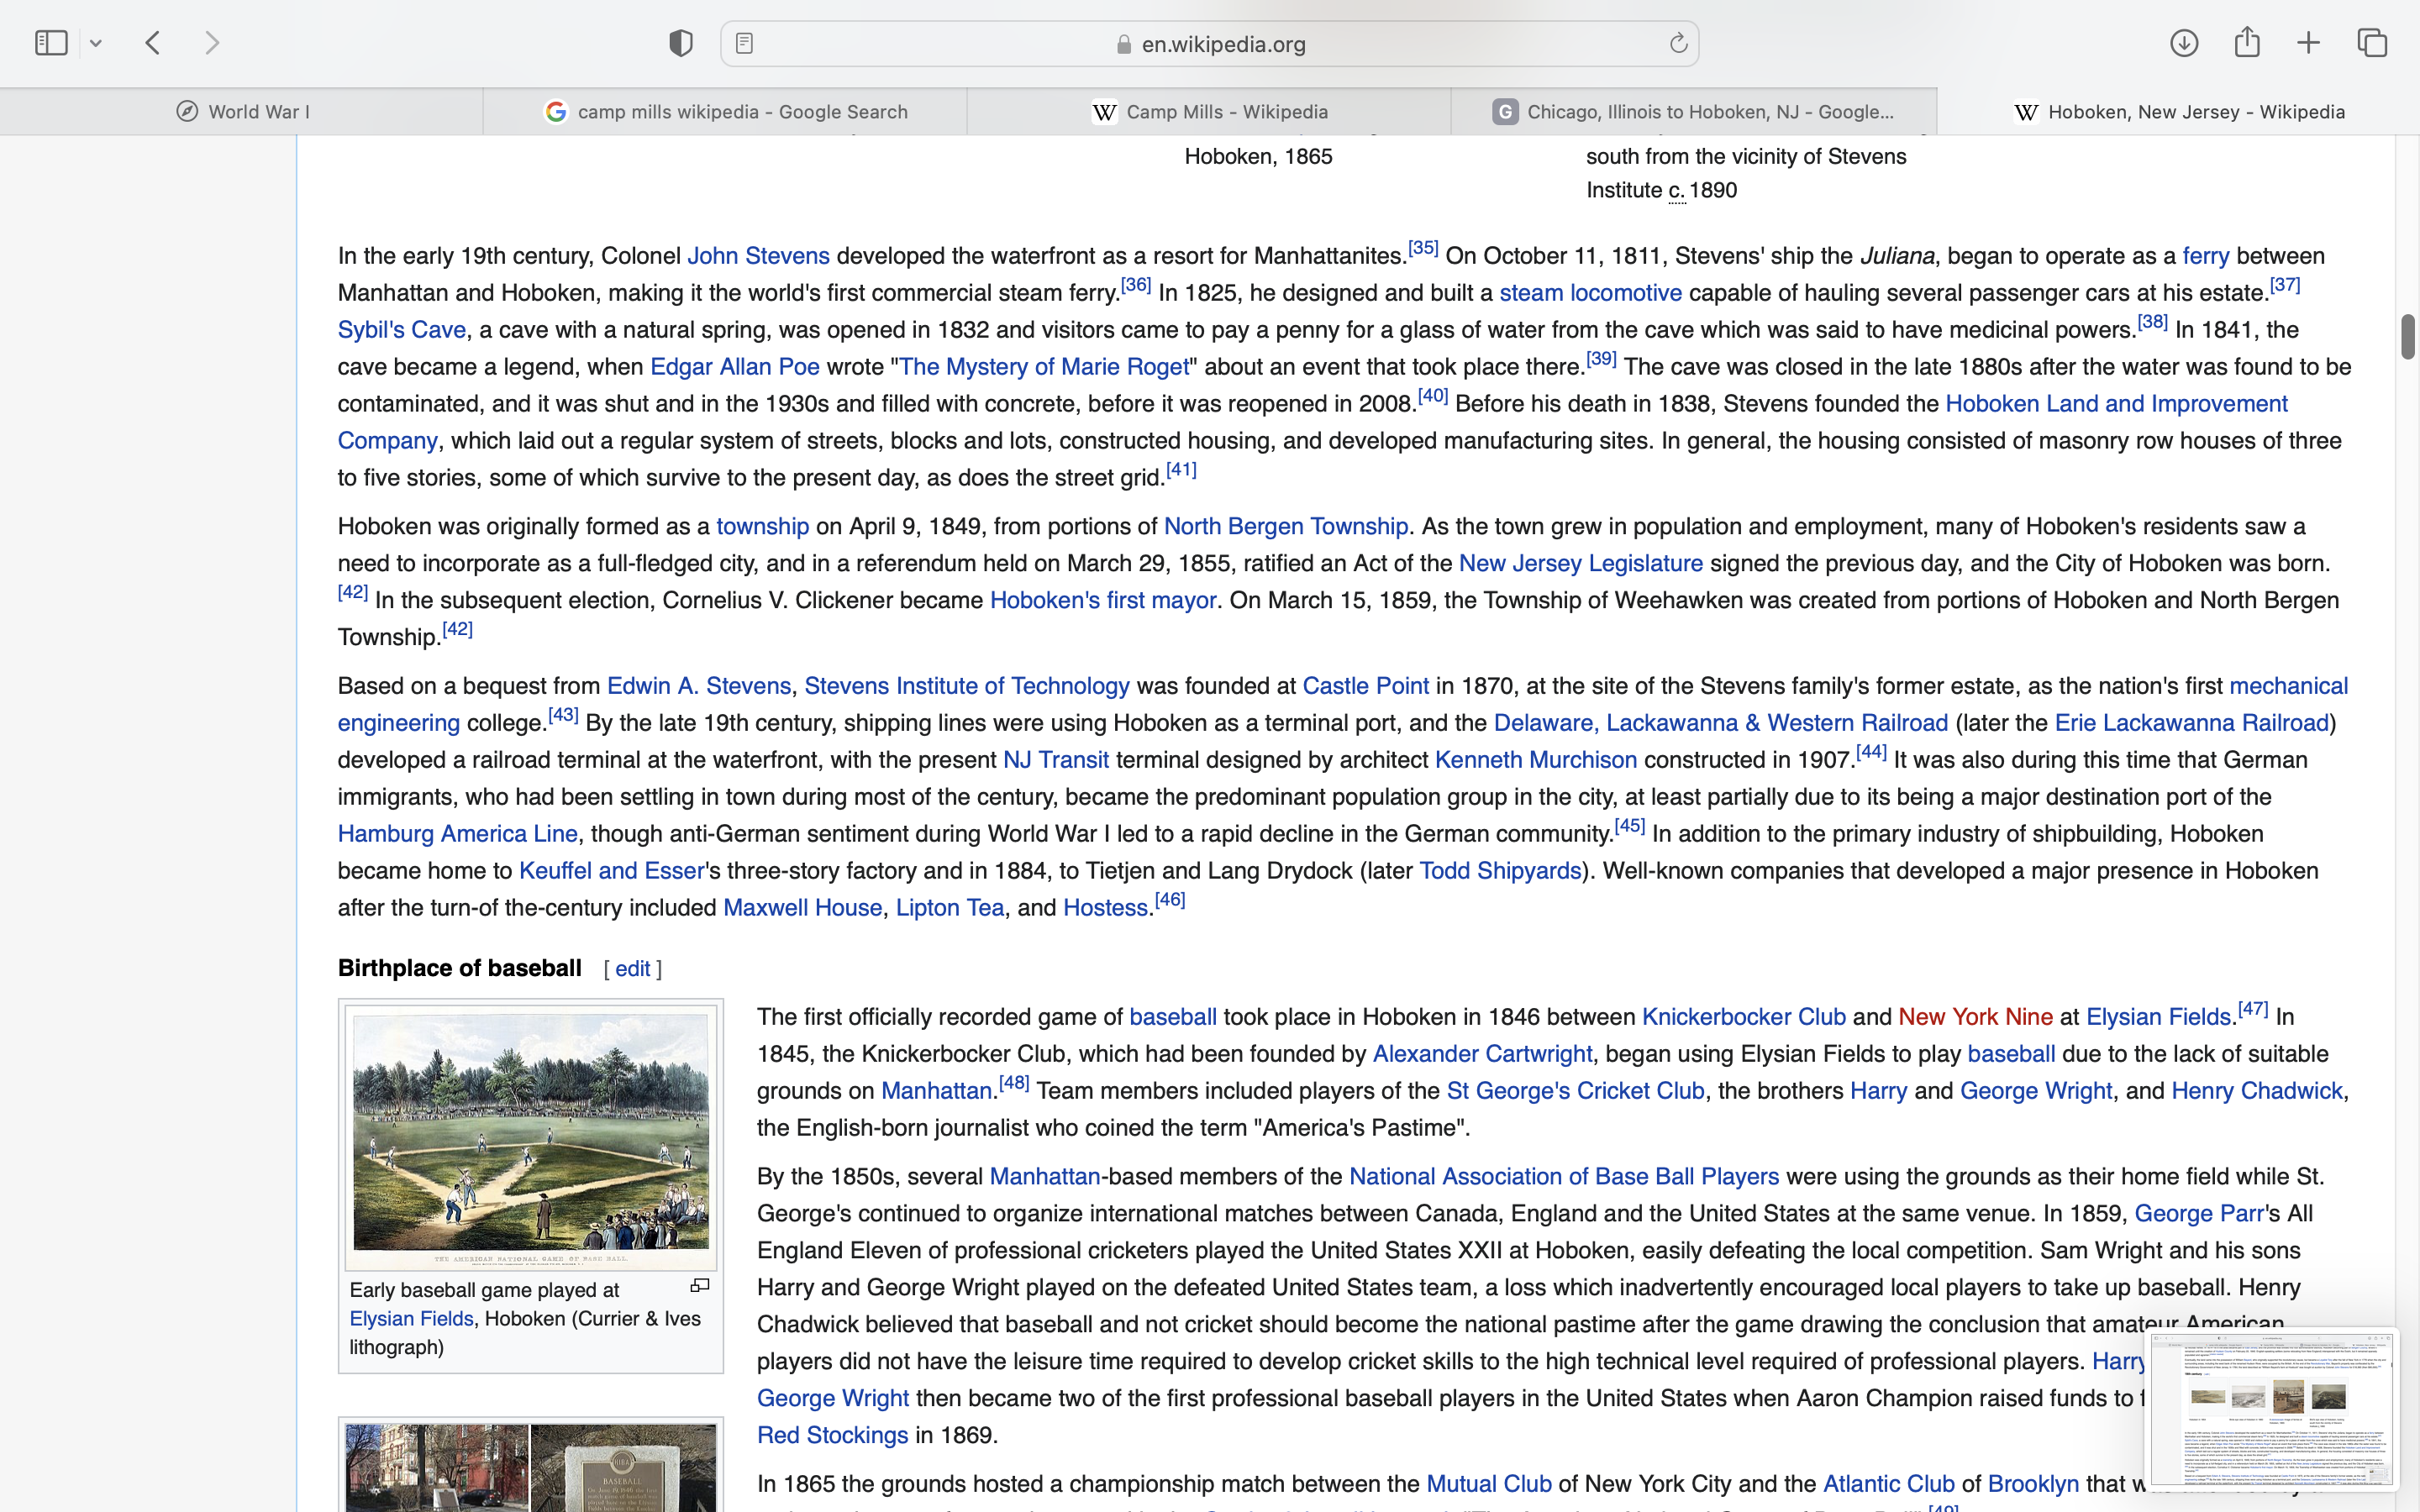Image resolution: width=2420 pixels, height=1512 pixels.
Task: Open the Edgar Allan Poe link
Action: pyautogui.click(x=734, y=367)
